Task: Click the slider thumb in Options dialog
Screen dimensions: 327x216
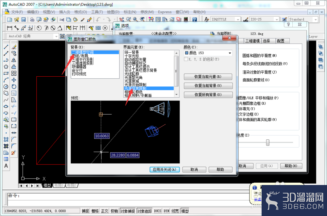Action: point(267,143)
